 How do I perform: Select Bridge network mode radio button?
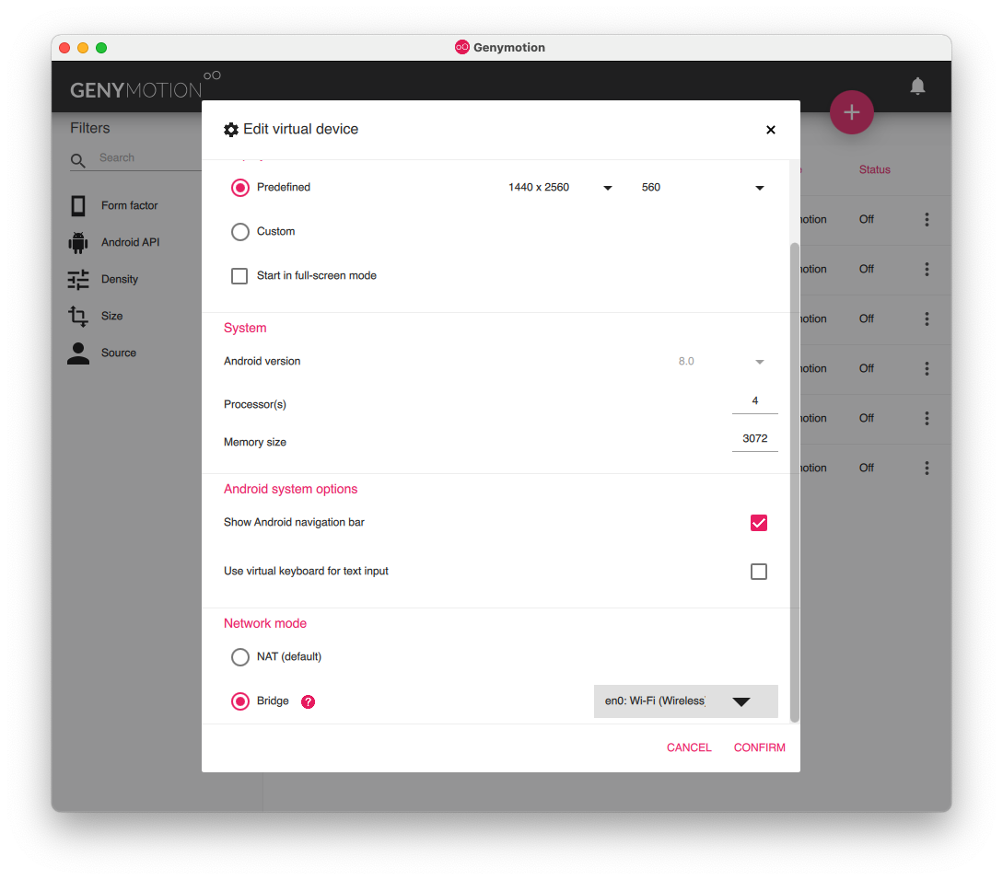[x=239, y=701]
